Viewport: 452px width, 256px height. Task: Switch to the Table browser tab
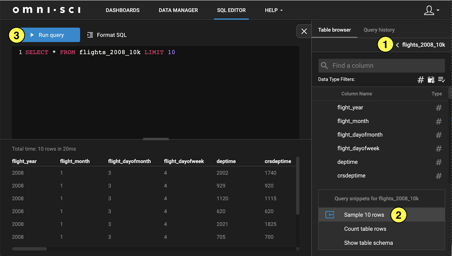tap(334, 30)
